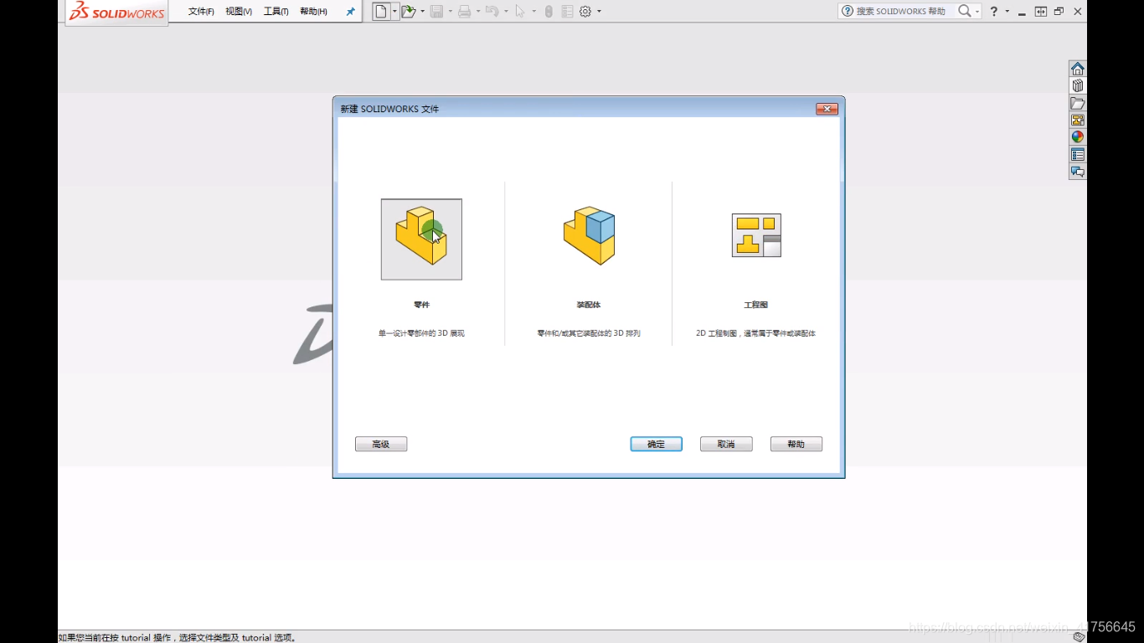1144x643 pixels.
Task: Expand the Open file dropdown arrow
Action: click(422, 12)
